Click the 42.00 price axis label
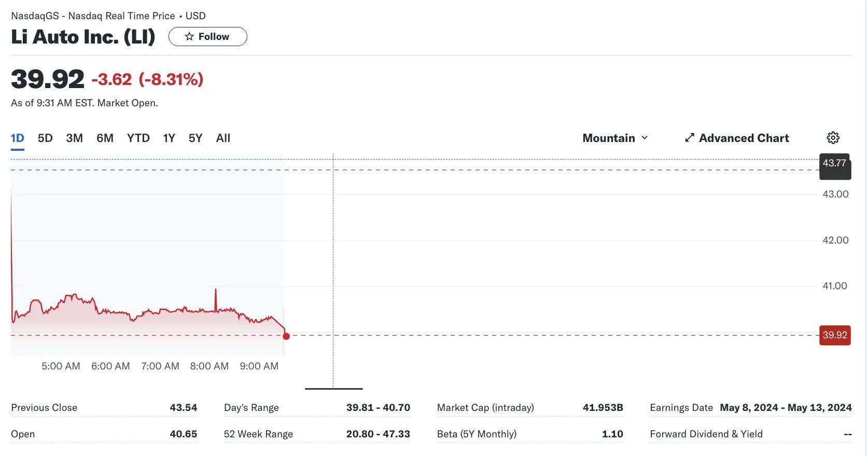The height and width of the screenshot is (456, 868). (836, 240)
